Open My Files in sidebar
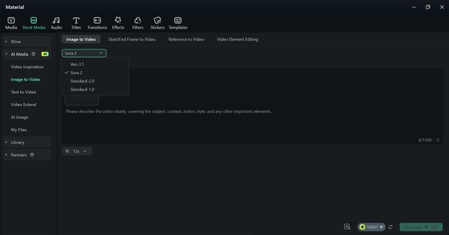Viewport: 449px width, 235px height. [19, 130]
